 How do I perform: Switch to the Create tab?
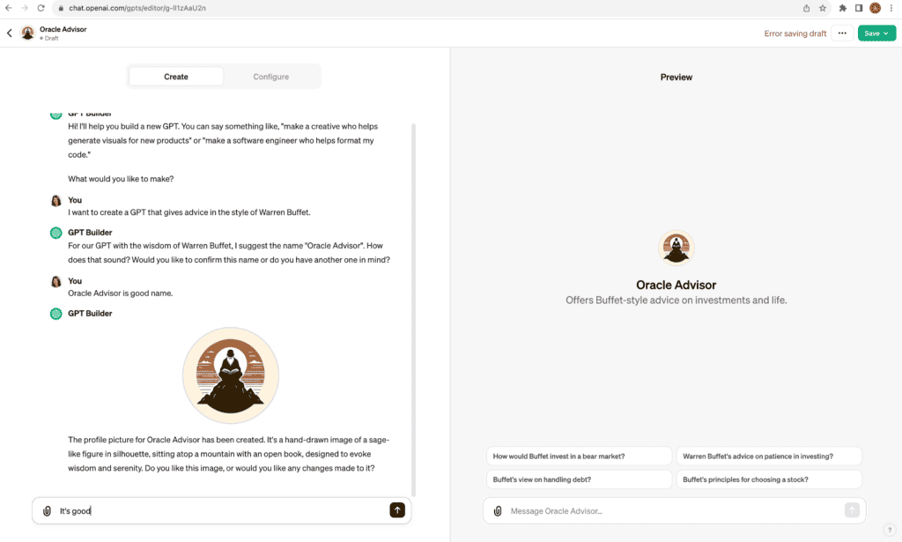[x=176, y=77]
